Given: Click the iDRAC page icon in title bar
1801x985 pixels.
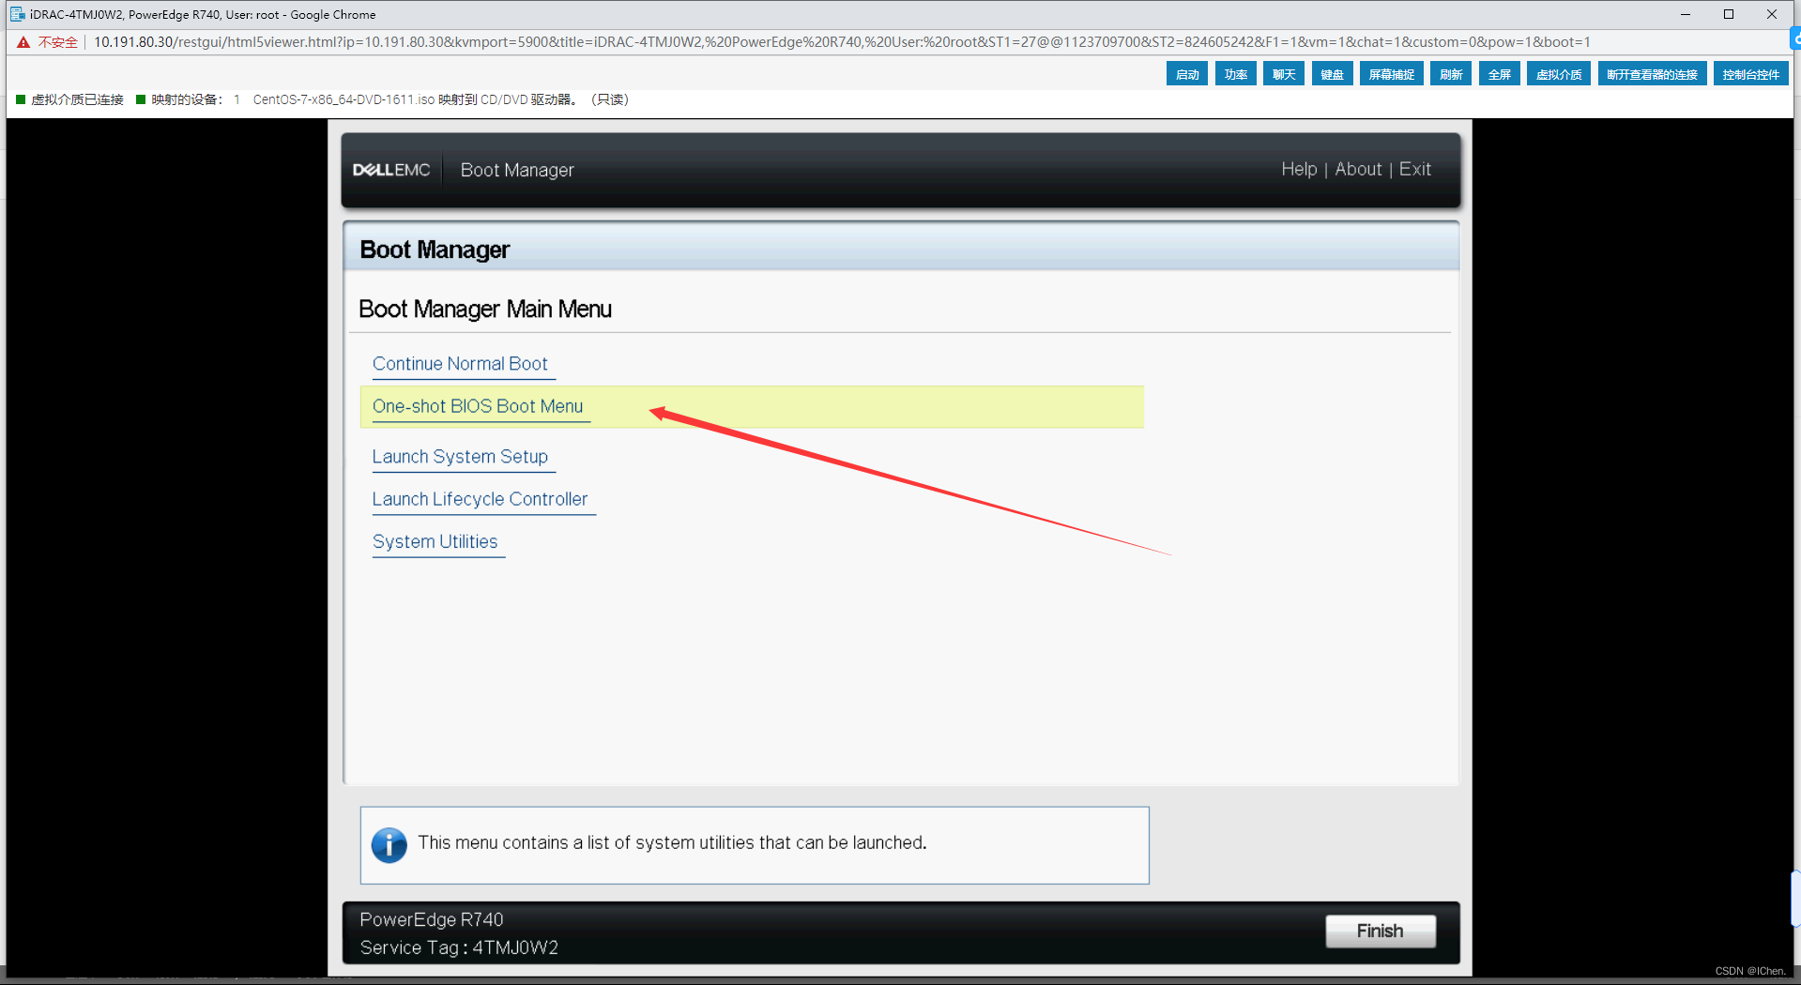Looking at the screenshot, I should click(17, 14).
